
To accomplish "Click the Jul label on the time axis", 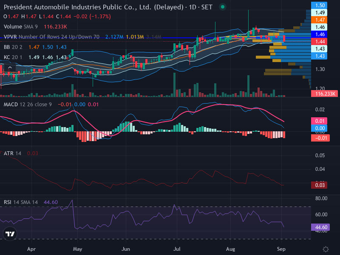I will coord(177,249).
